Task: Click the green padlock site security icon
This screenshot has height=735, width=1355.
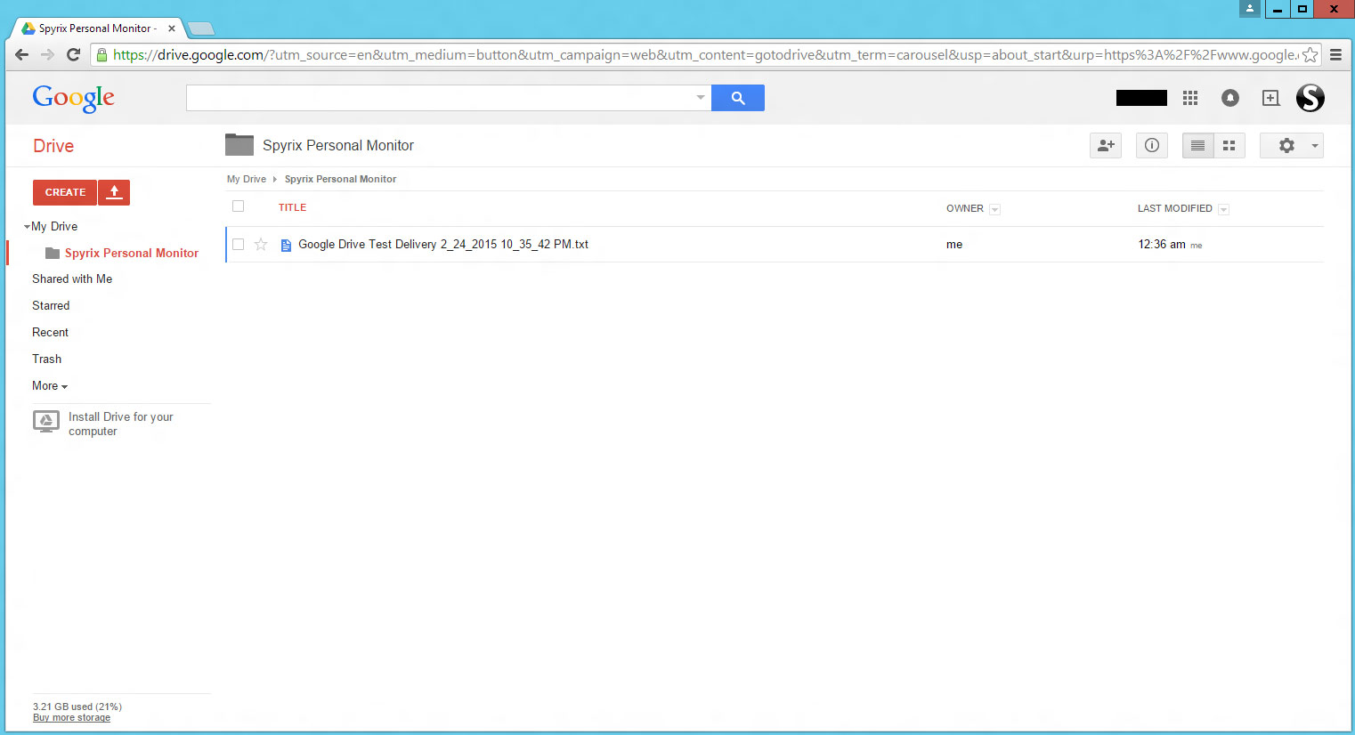Action: pos(101,55)
